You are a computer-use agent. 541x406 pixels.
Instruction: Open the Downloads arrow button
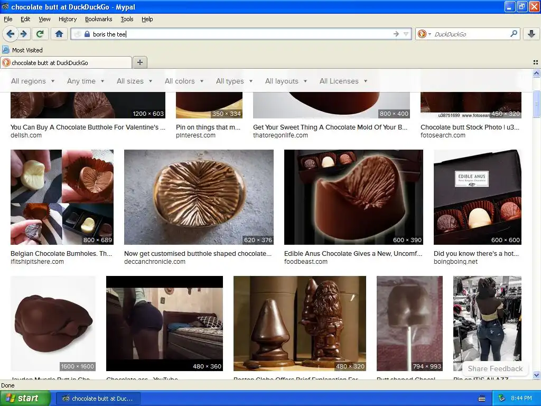pos(531,34)
